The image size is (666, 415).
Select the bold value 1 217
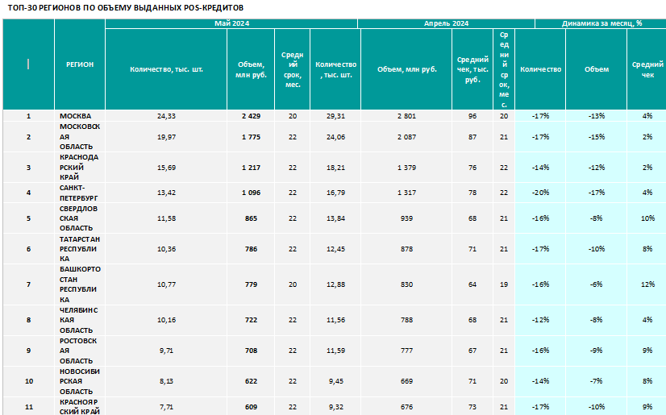(251, 167)
